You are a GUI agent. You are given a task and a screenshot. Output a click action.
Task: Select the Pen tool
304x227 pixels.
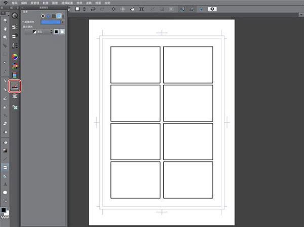coord(5,81)
